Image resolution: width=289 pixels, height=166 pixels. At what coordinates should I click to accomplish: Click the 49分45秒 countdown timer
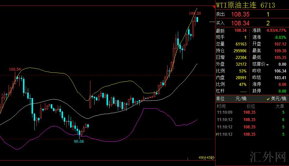[x=206, y=158]
